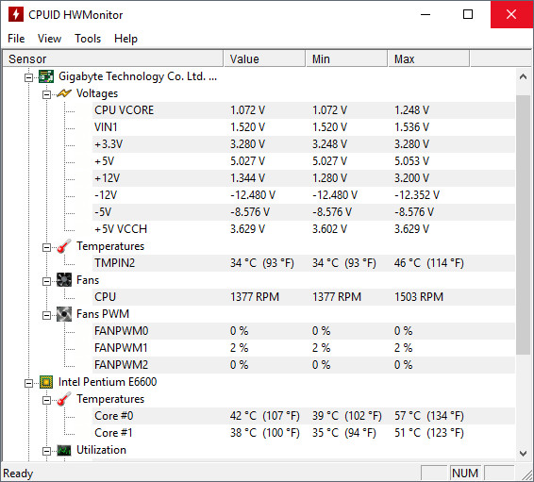Minimize the HWMonitor window
This screenshot has width=534, height=482.
(x=426, y=14)
